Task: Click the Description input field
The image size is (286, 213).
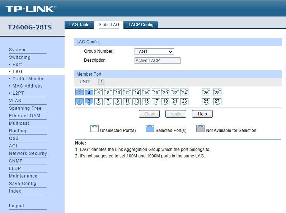Action: [158, 61]
